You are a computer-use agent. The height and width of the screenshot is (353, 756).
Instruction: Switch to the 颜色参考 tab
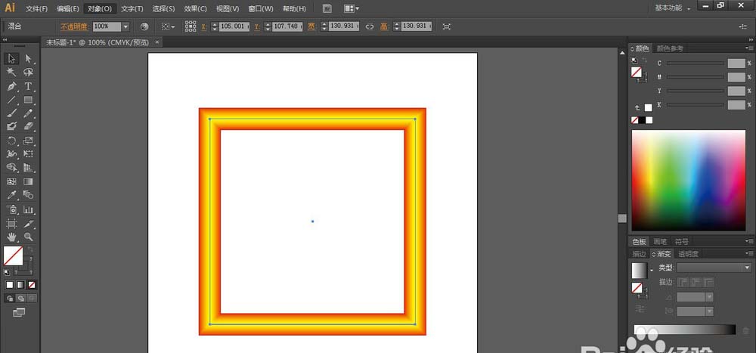coord(670,48)
